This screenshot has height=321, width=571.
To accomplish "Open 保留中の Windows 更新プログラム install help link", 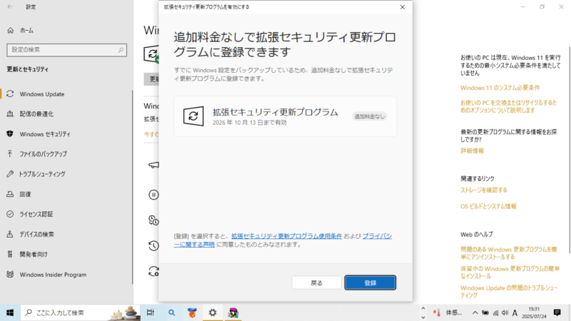I will (x=510, y=272).
